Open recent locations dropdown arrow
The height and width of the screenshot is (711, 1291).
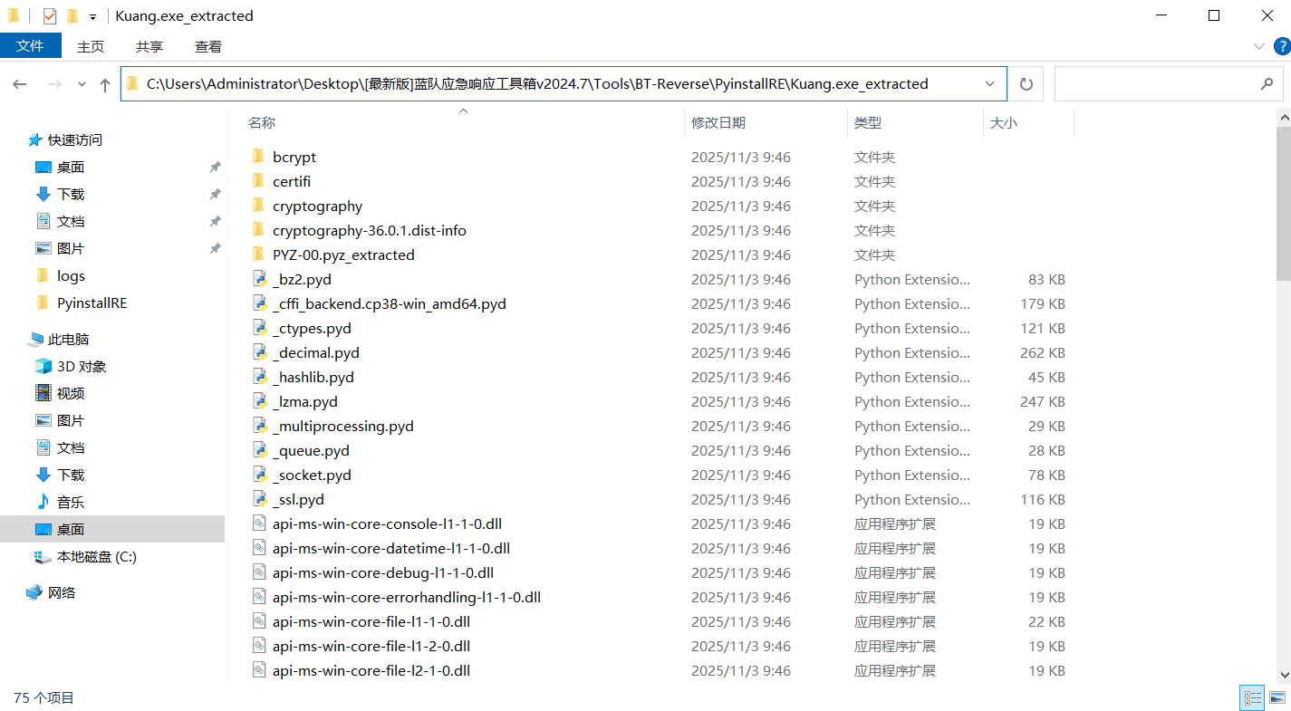[x=82, y=84]
